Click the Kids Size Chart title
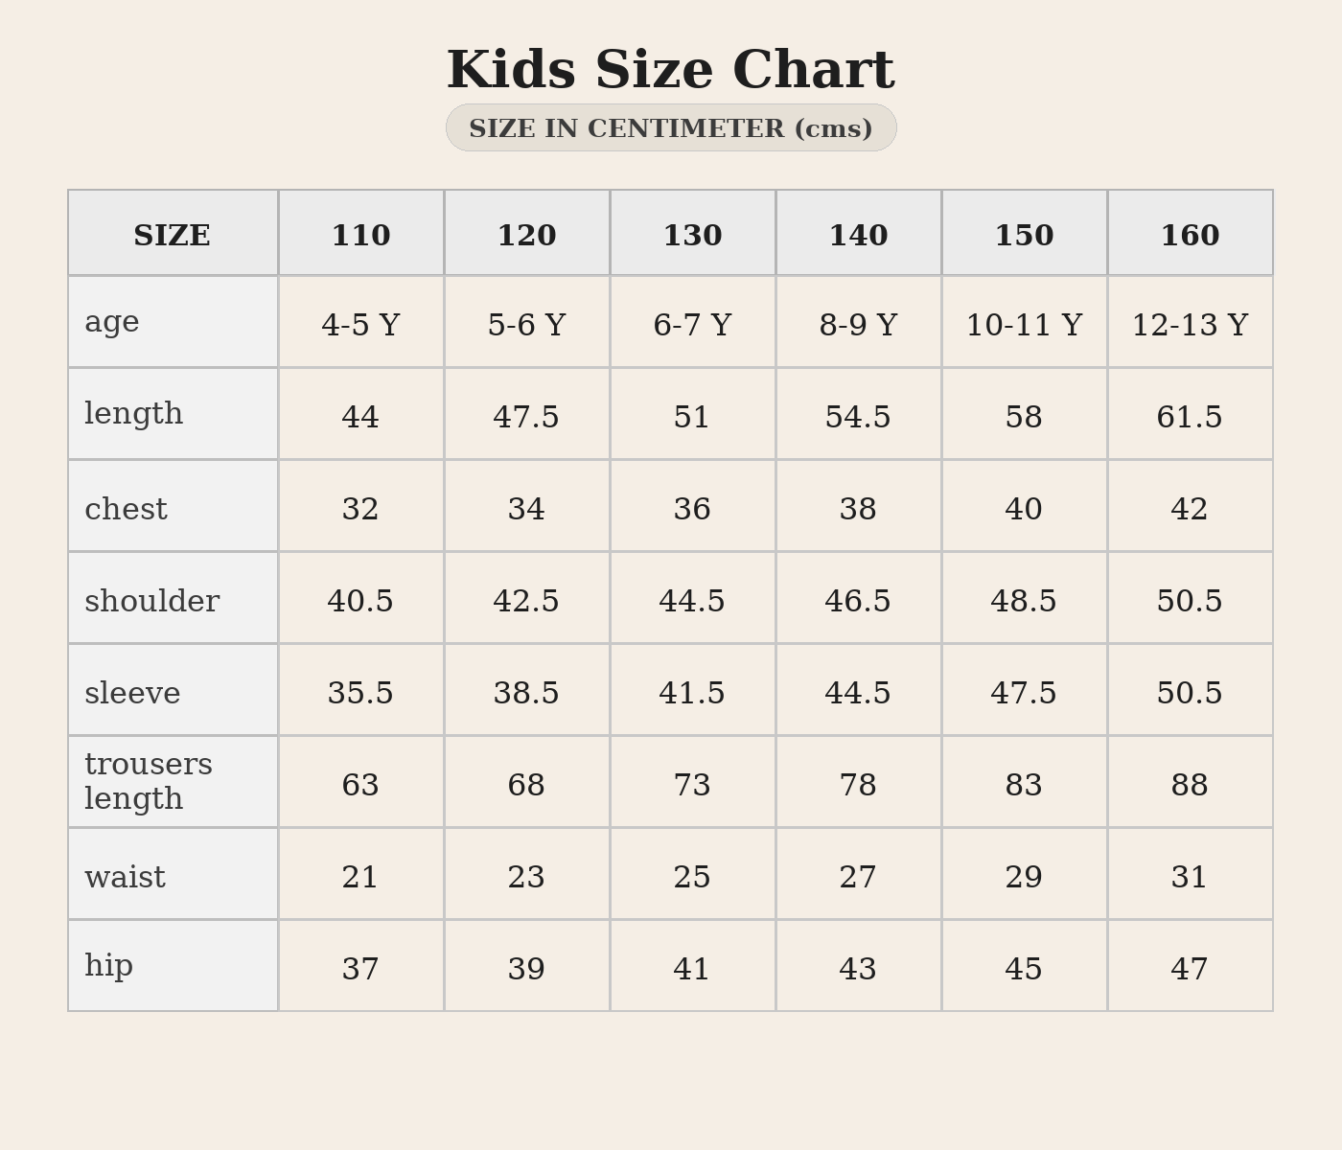1342x1150 pixels. 670,71
